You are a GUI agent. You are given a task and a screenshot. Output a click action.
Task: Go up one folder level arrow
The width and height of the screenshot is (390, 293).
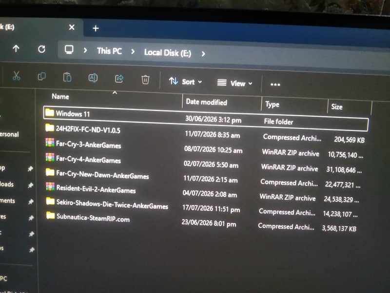[16, 48]
